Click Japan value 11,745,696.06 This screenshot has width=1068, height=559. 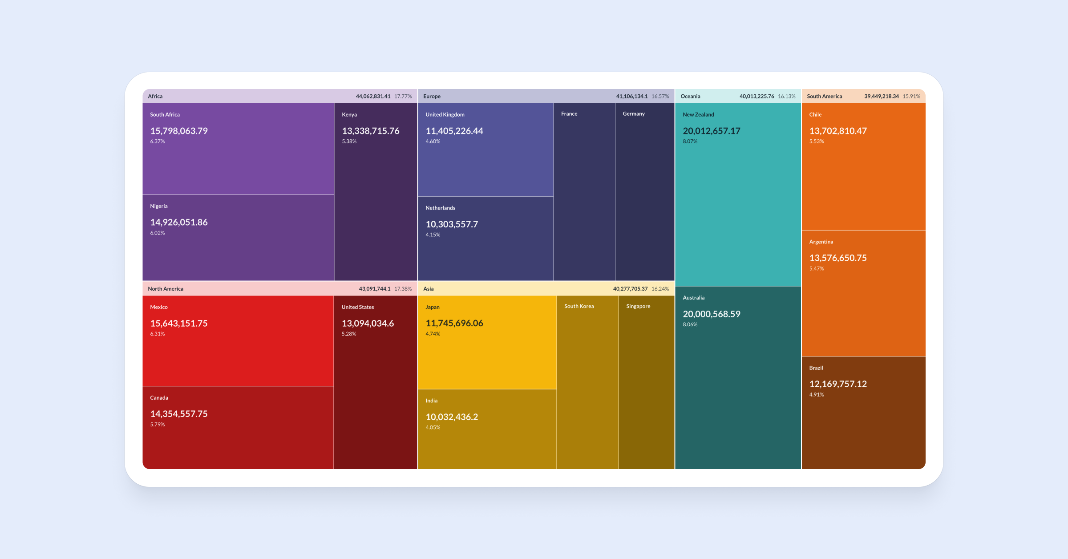point(454,323)
